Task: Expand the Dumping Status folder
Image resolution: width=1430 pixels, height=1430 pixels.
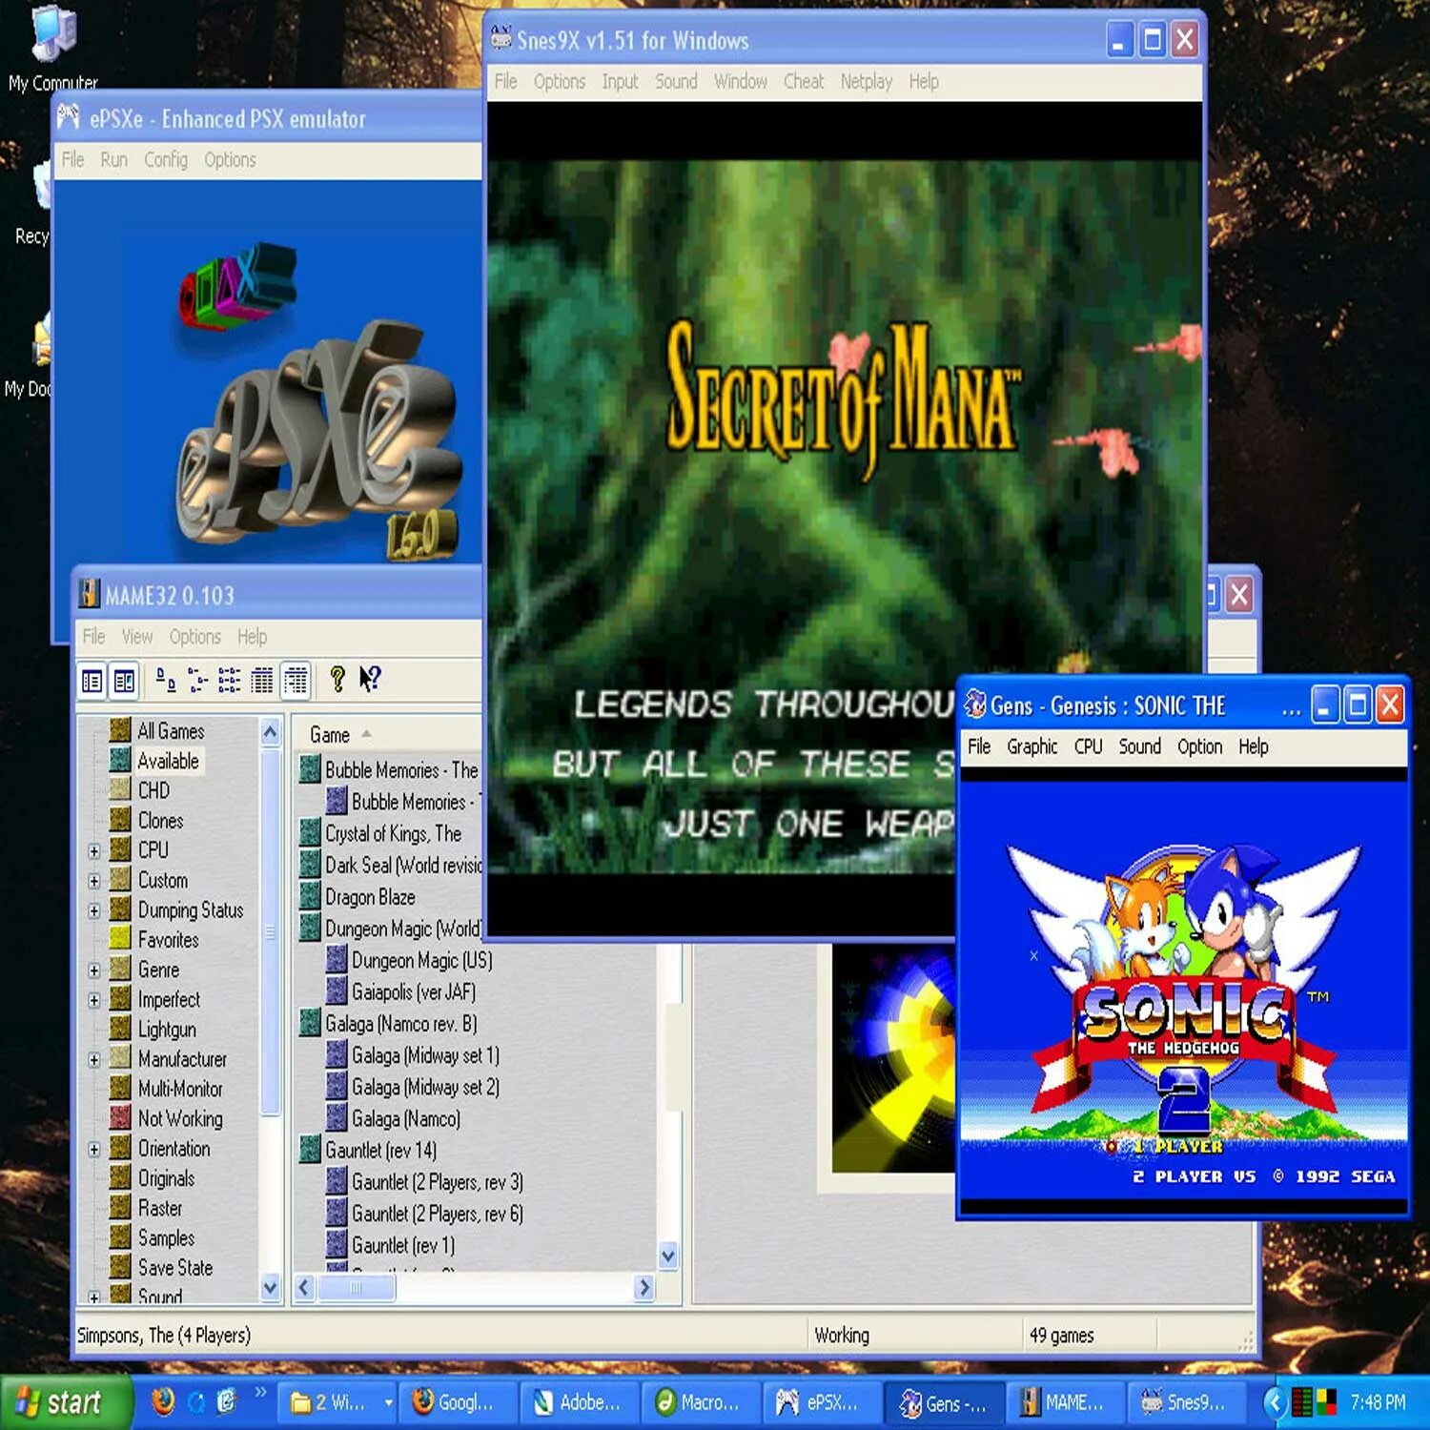Action: coord(94,910)
